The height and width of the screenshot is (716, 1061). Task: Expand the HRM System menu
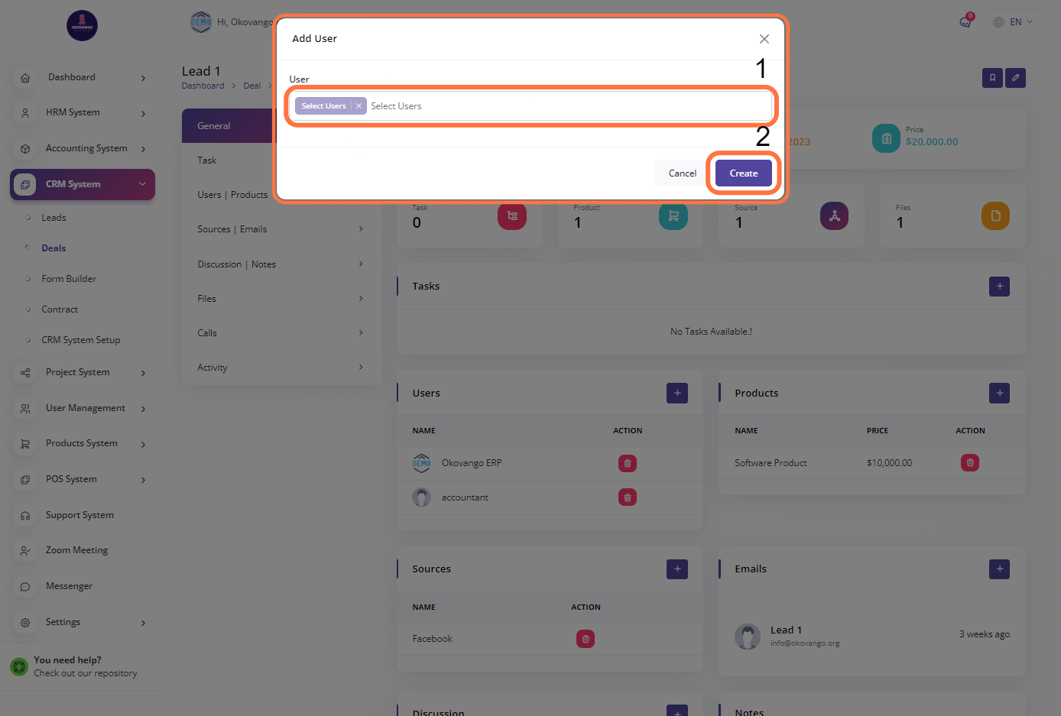pyautogui.click(x=82, y=113)
